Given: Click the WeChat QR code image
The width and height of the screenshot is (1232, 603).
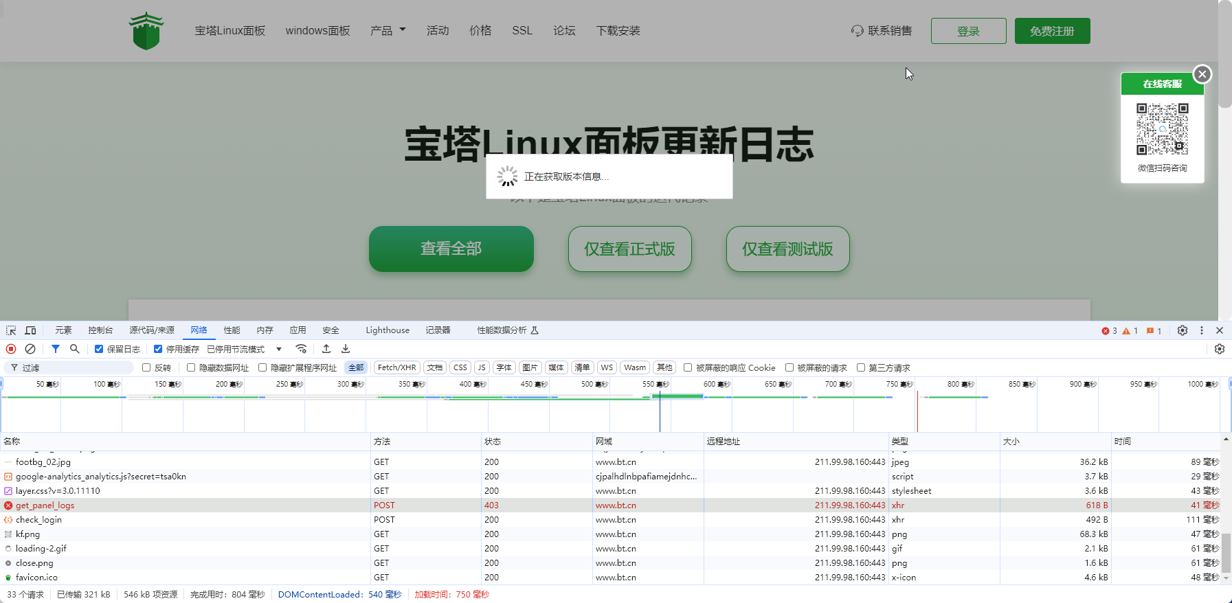Looking at the screenshot, I should coord(1162,129).
